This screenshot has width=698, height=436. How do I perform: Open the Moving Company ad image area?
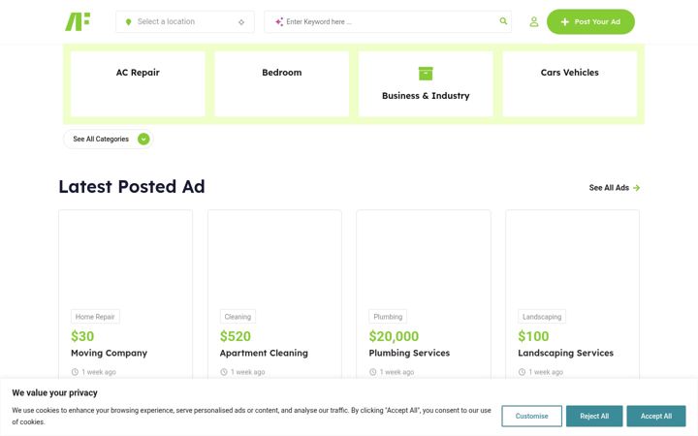click(x=125, y=257)
